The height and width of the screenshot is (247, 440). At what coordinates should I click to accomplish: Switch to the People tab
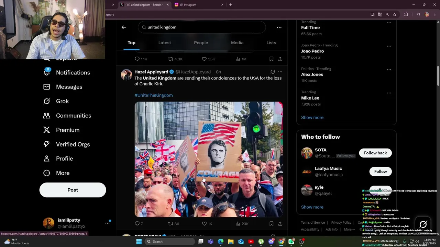coord(201,43)
